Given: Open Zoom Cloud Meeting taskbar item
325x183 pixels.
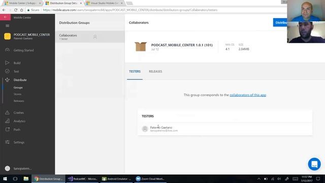Looking at the screenshot, I should (150, 178).
